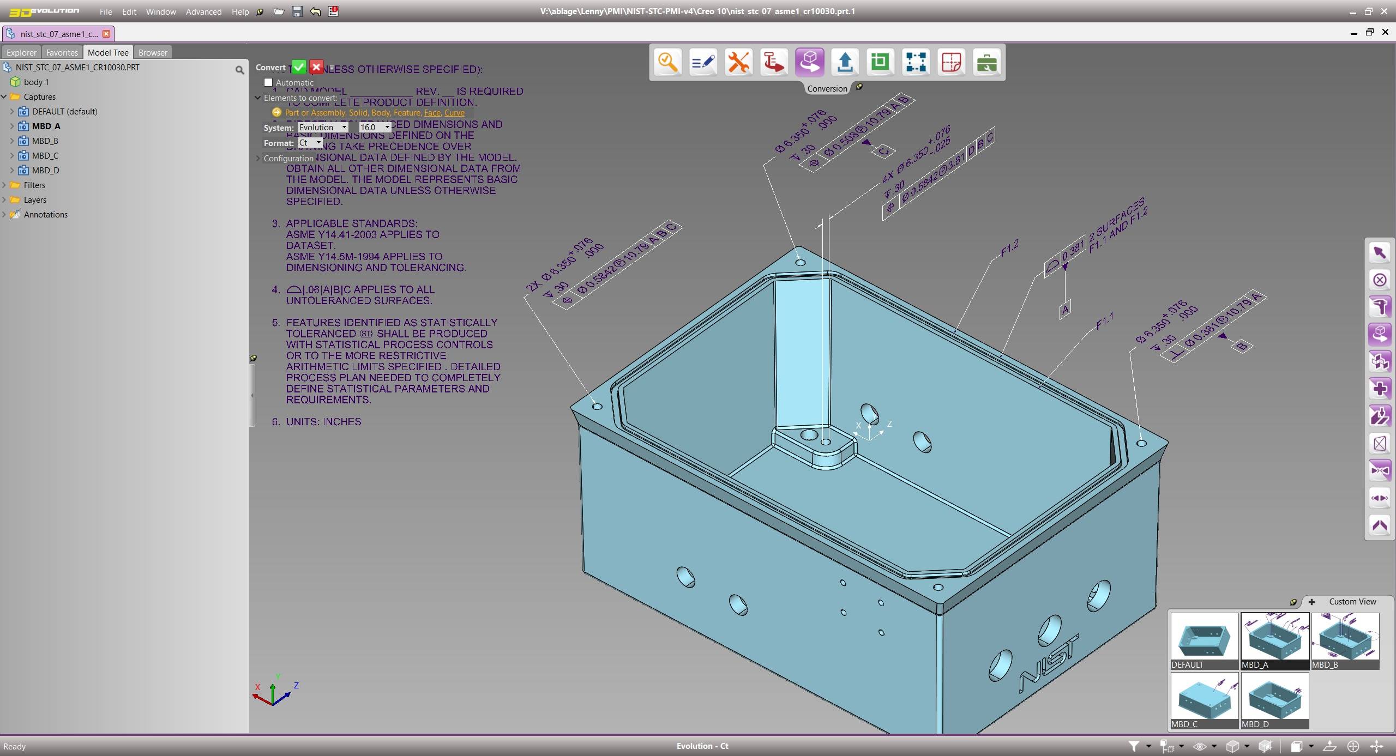Open the list edit pencil tool
Image resolution: width=1396 pixels, height=756 pixels.
703,62
